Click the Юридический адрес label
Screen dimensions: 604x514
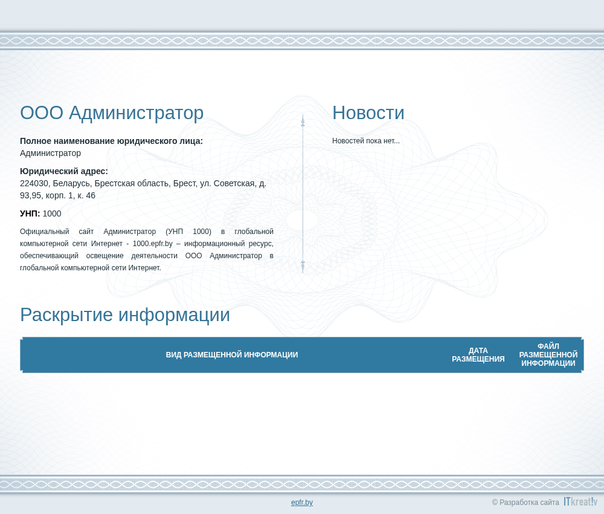coord(64,171)
